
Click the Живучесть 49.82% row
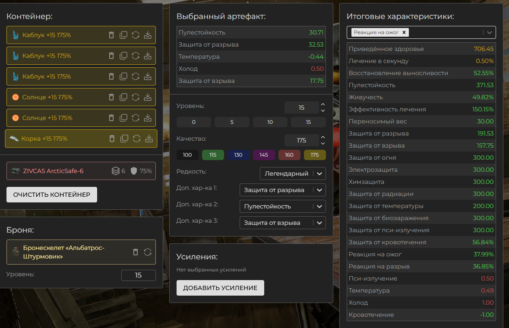pos(421,97)
